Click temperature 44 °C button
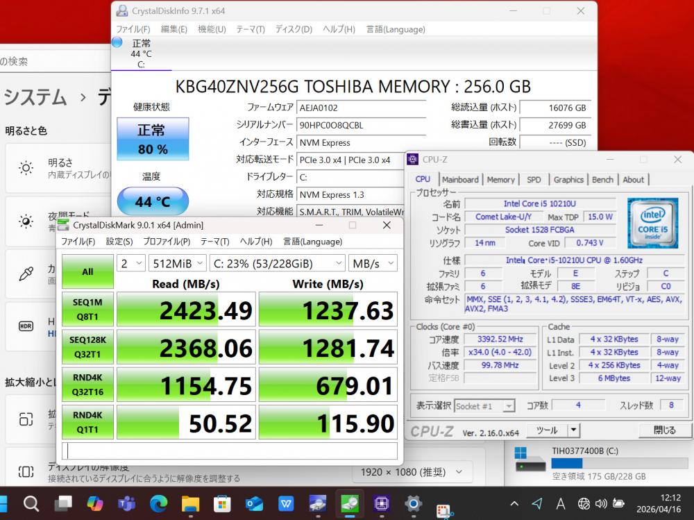The image size is (694, 520). point(153,201)
